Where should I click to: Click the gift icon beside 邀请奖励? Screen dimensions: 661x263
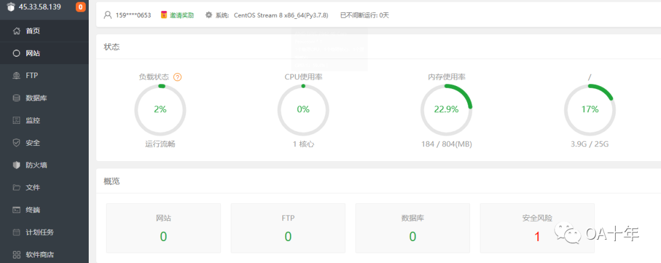[164, 15]
